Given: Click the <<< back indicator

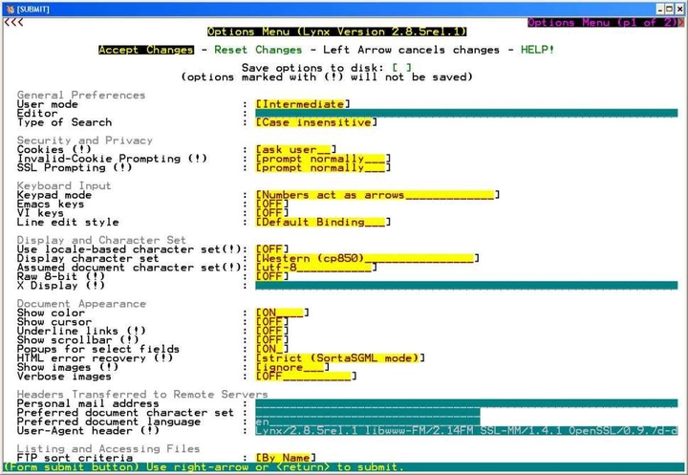Looking at the screenshot, I should [13, 22].
